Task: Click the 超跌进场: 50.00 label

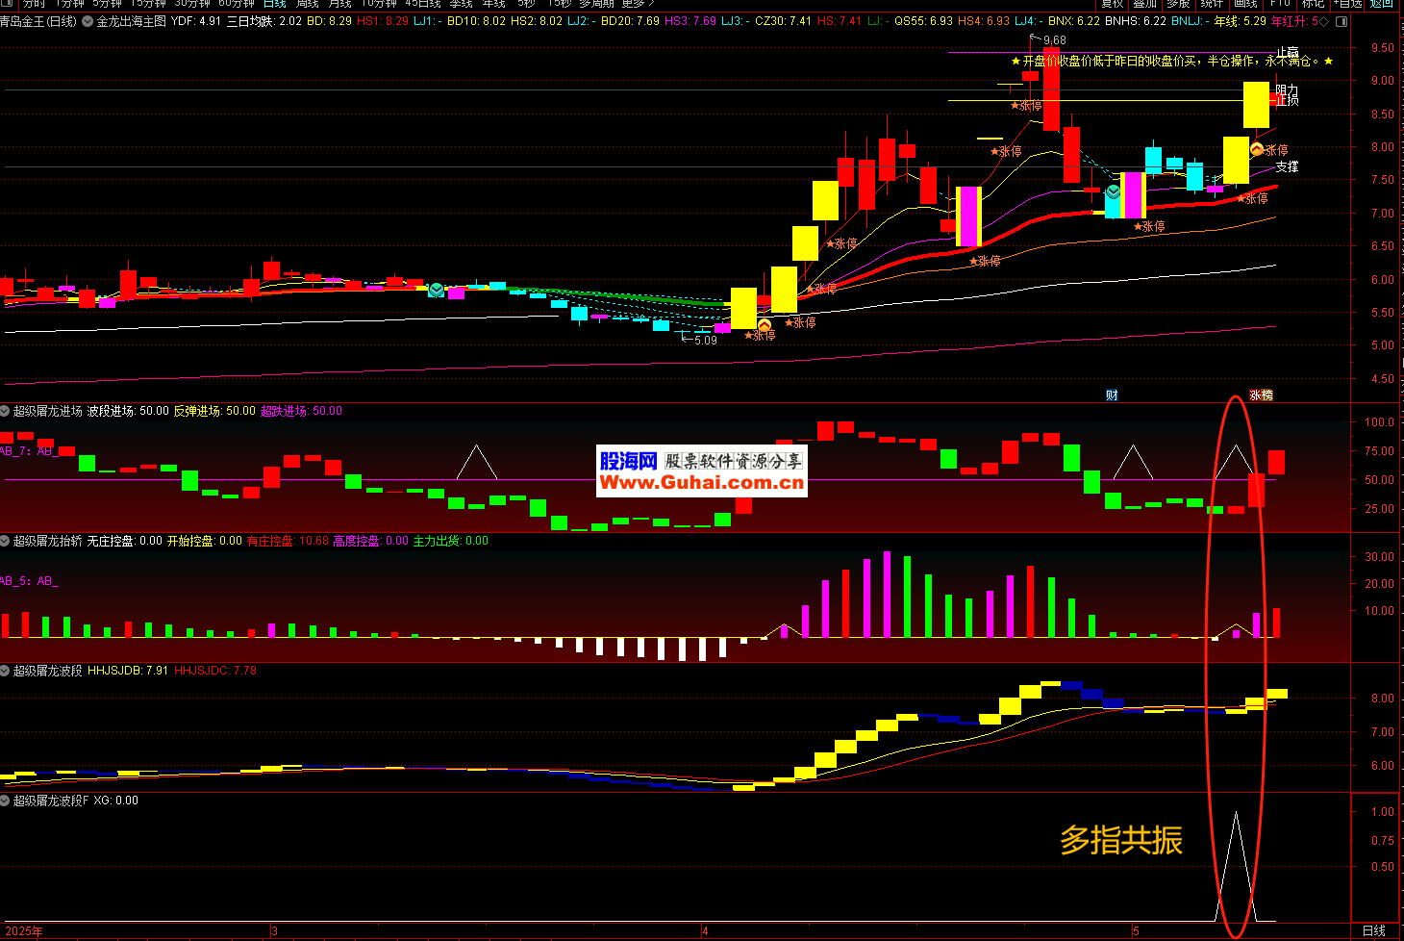Action: [x=302, y=411]
